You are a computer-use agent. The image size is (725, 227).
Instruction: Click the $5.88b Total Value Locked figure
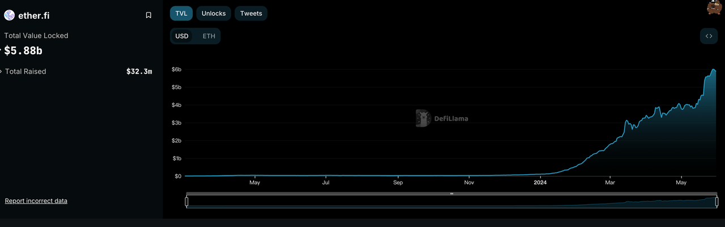click(x=23, y=51)
